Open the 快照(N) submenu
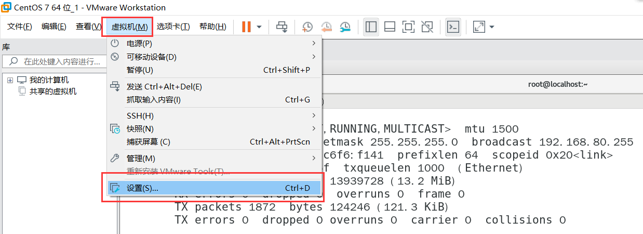Screen dimensions: 643x234 [x=214, y=128]
